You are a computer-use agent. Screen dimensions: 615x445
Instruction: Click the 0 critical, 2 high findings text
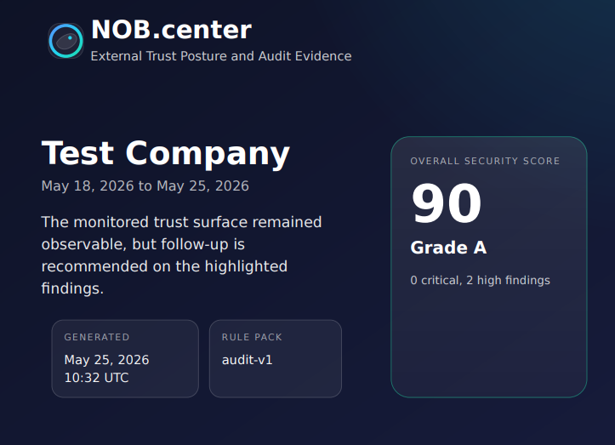[x=480, y=280]
